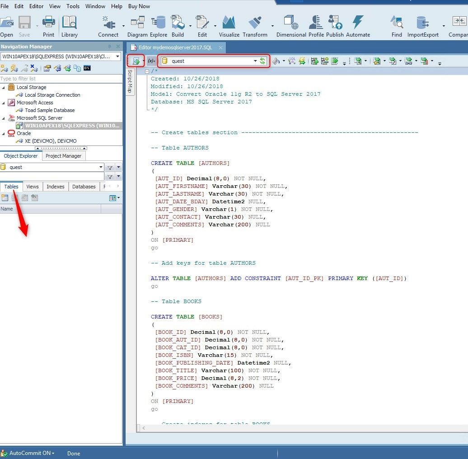Select XE (DEVCMO), DEVCMO connection
The height and width of the screenshot is (459, 468).
(x=51, y=141)
